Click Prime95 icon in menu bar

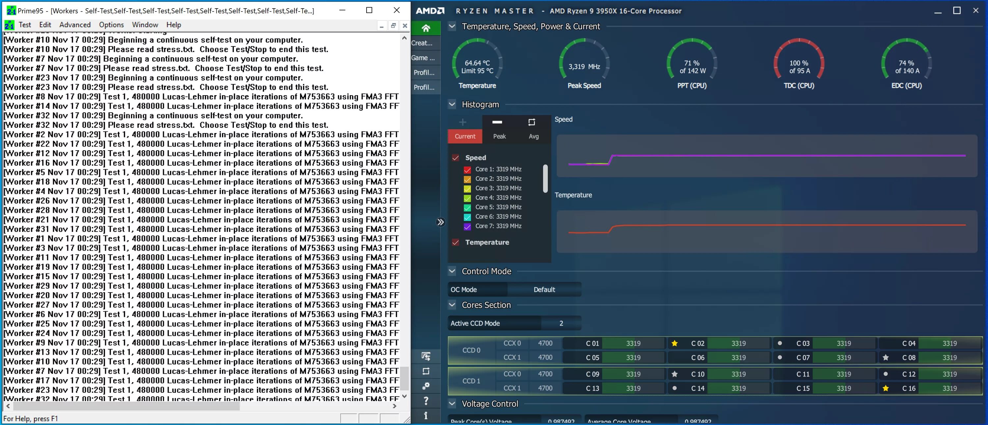click(x=9, y=25)
